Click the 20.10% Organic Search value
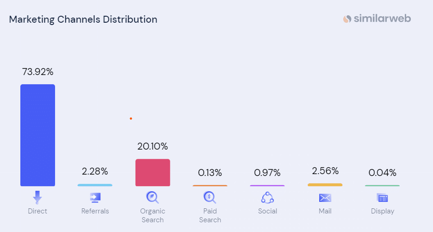 click(153, 146)
